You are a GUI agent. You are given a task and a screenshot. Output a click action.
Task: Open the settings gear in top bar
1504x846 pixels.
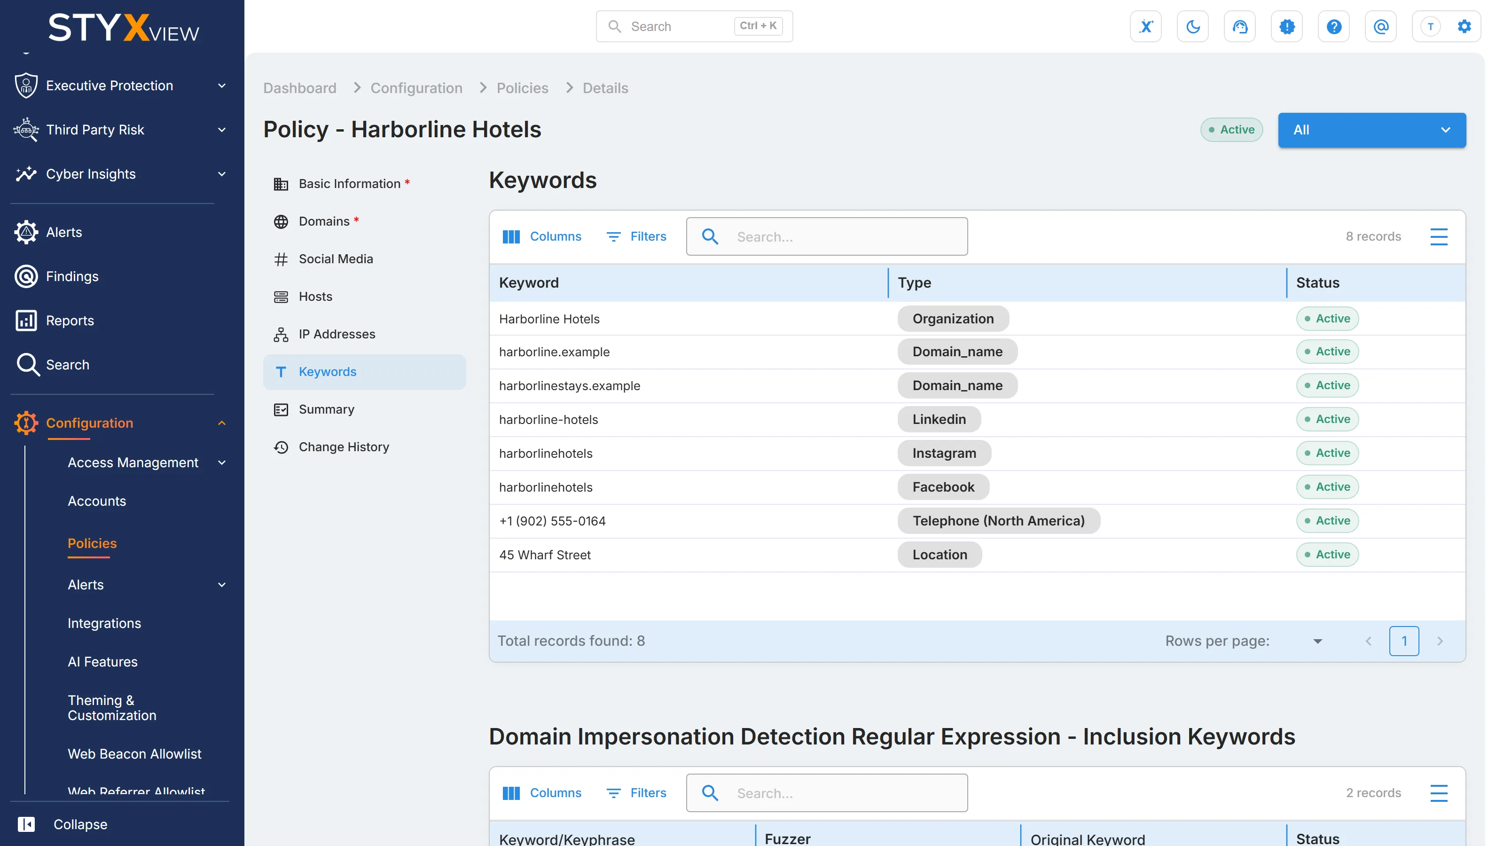click(x=1464, y=26)
